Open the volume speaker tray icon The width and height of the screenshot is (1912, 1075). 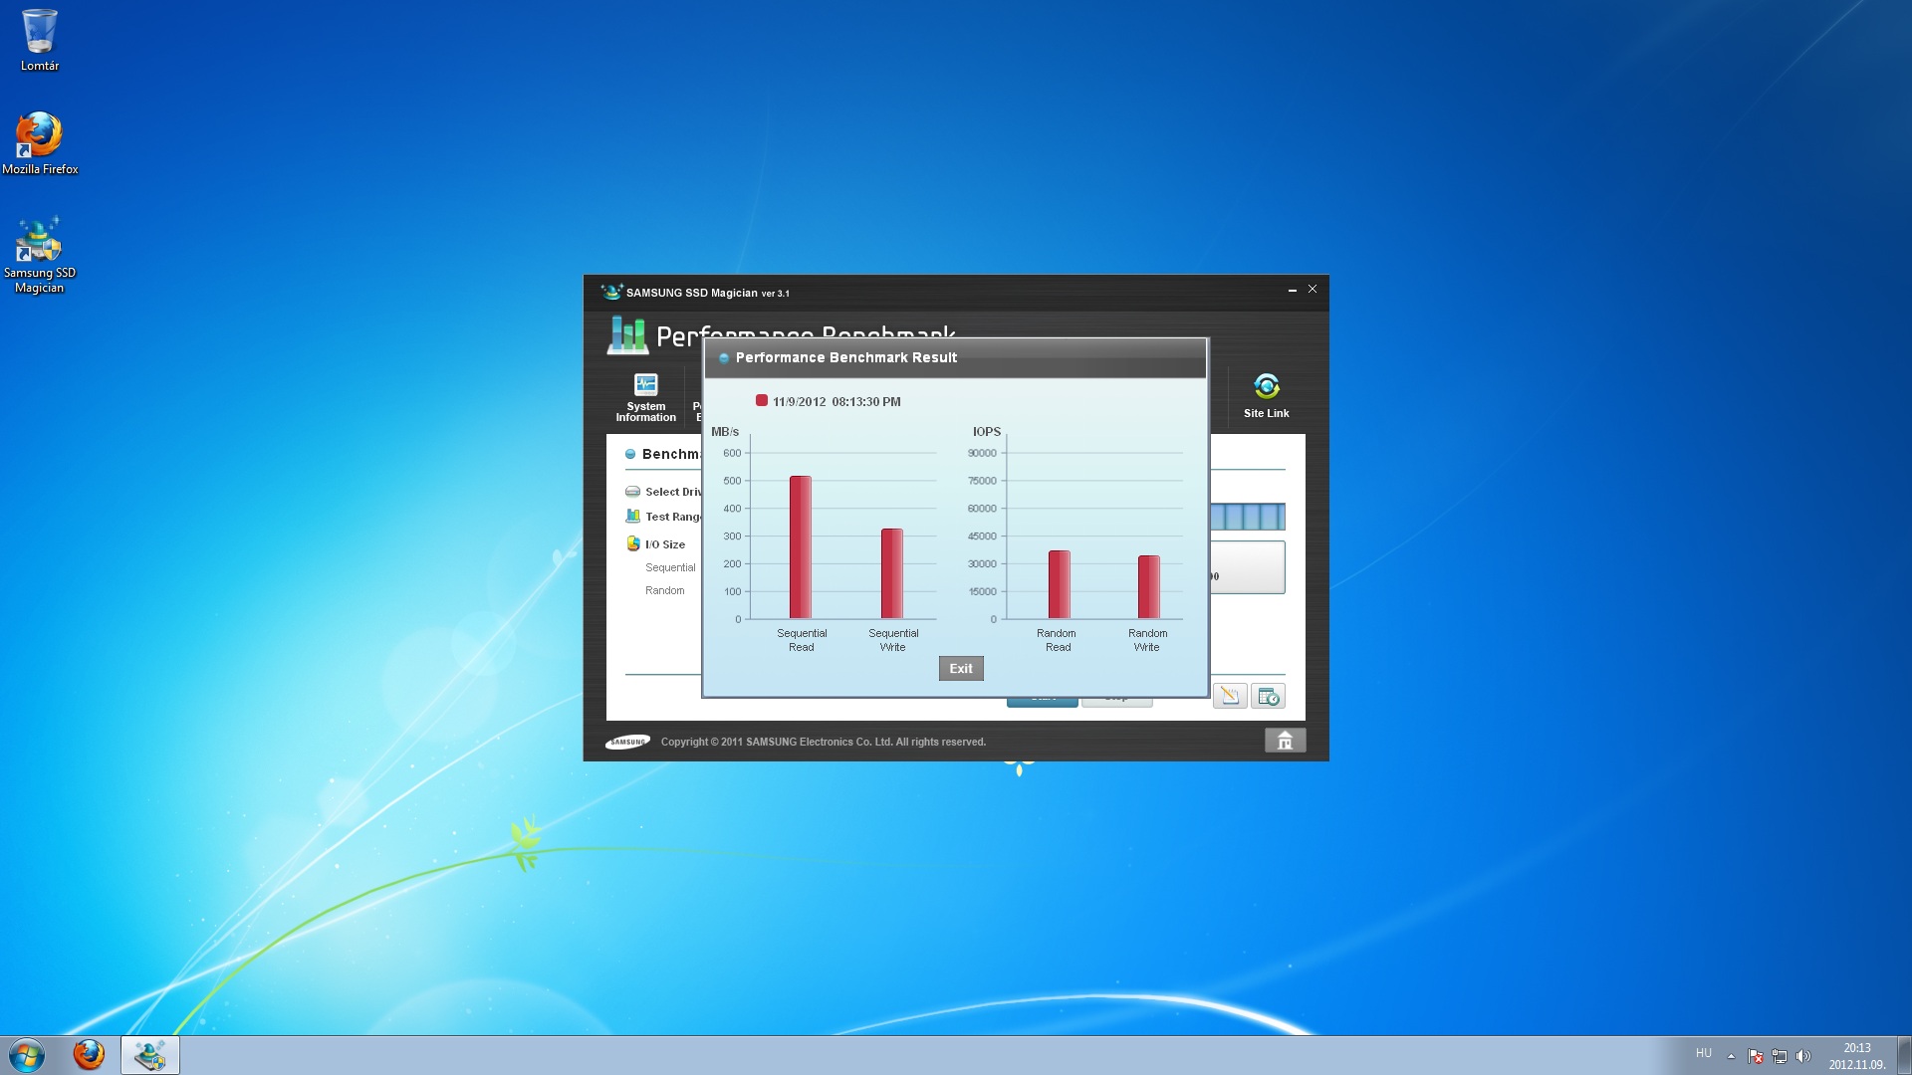(x=1803, y=1056)
